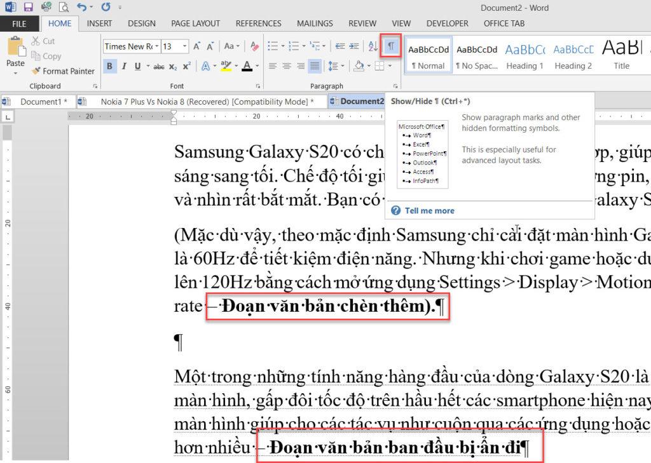This screenshot has width=651, height=463.
Task: Switch to the Document1 tab
Action: pos(43,101)
